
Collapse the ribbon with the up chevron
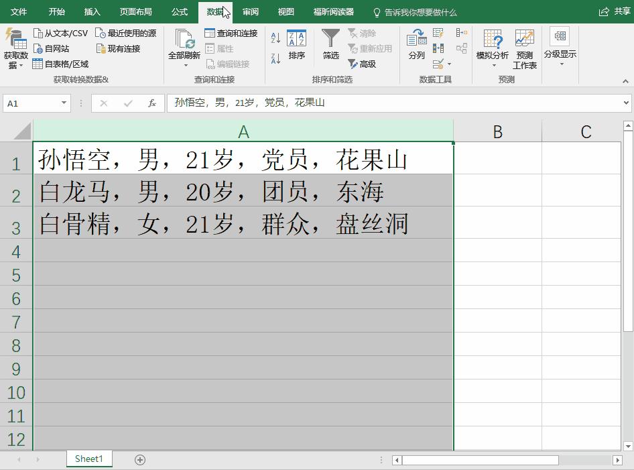coord(625,81)
